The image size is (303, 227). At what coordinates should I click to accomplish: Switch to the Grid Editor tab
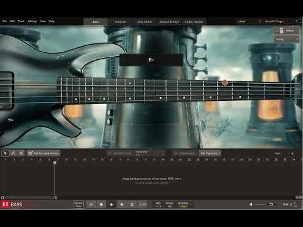click(145, 21)
